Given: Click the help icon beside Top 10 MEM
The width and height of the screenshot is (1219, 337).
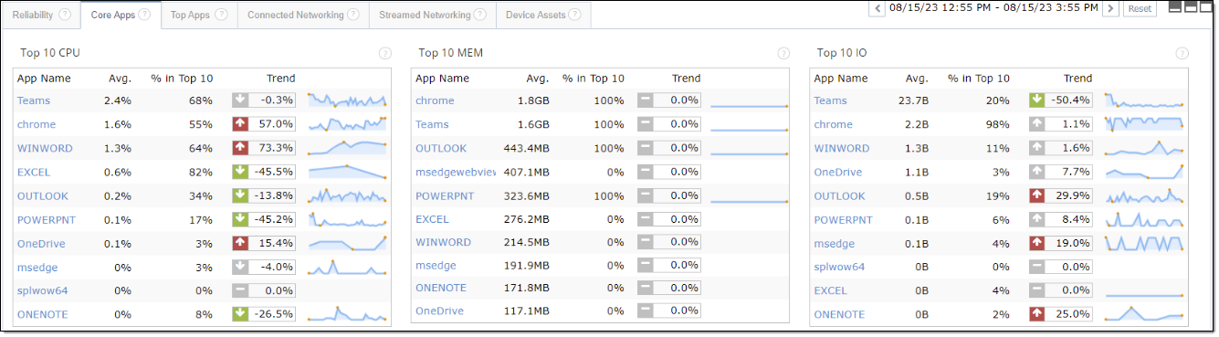Looking at the screenshot, I should coord(783,54).
